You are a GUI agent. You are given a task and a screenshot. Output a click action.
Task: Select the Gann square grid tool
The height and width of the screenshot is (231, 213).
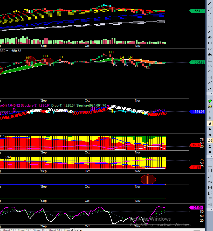pyautogui.click(x=210, y=188)
